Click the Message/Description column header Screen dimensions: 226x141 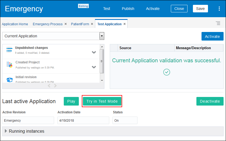[x=199, y=48]
